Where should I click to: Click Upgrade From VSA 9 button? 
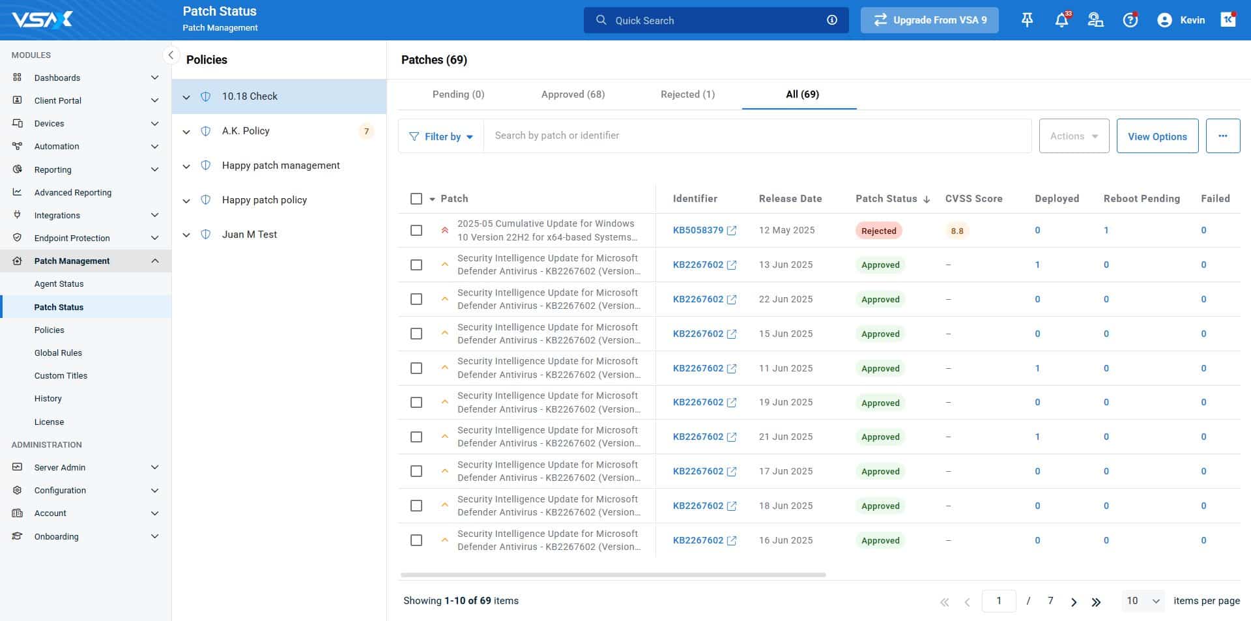pyautogui.click(x=929, y=20)
